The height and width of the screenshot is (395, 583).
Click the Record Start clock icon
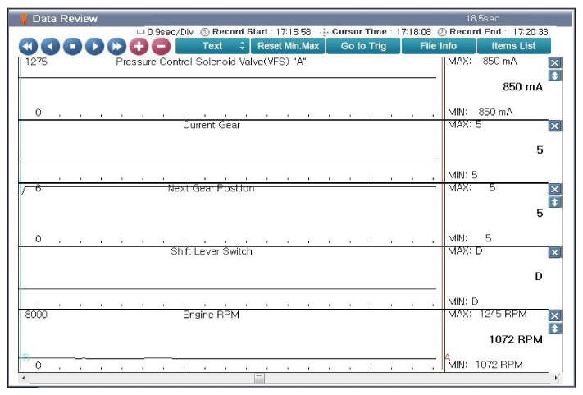pos(205,32)
